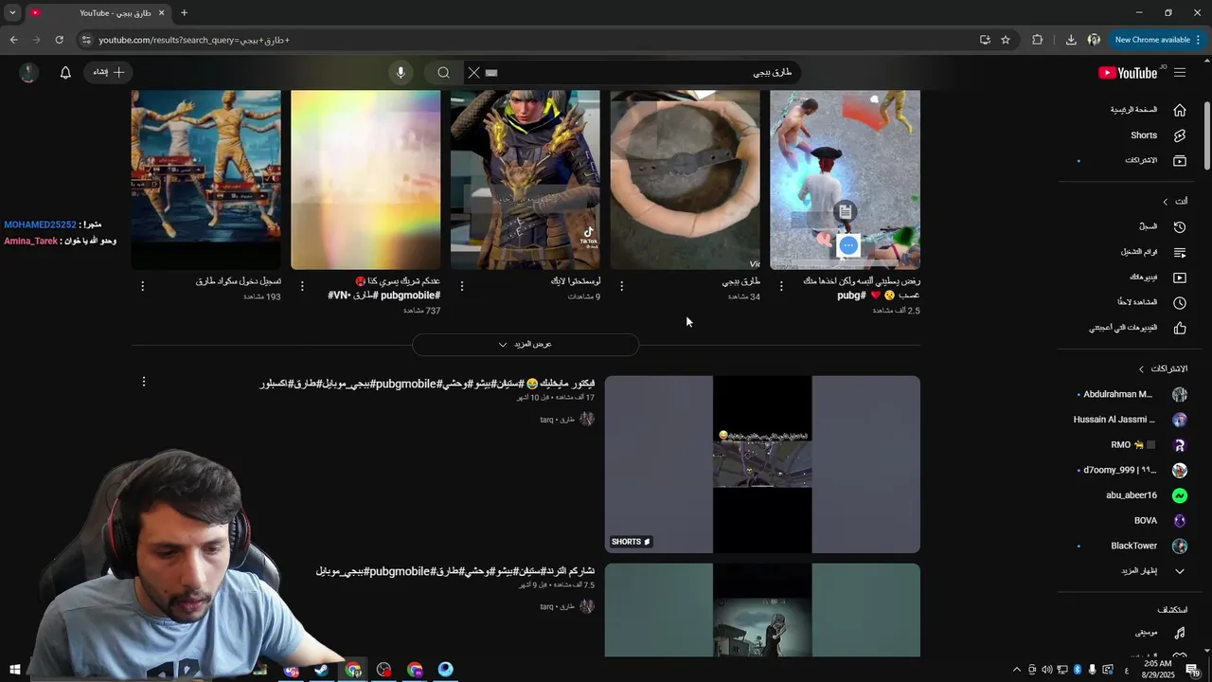
Task: Clear the search box with the X
Action: click(474, 73)
